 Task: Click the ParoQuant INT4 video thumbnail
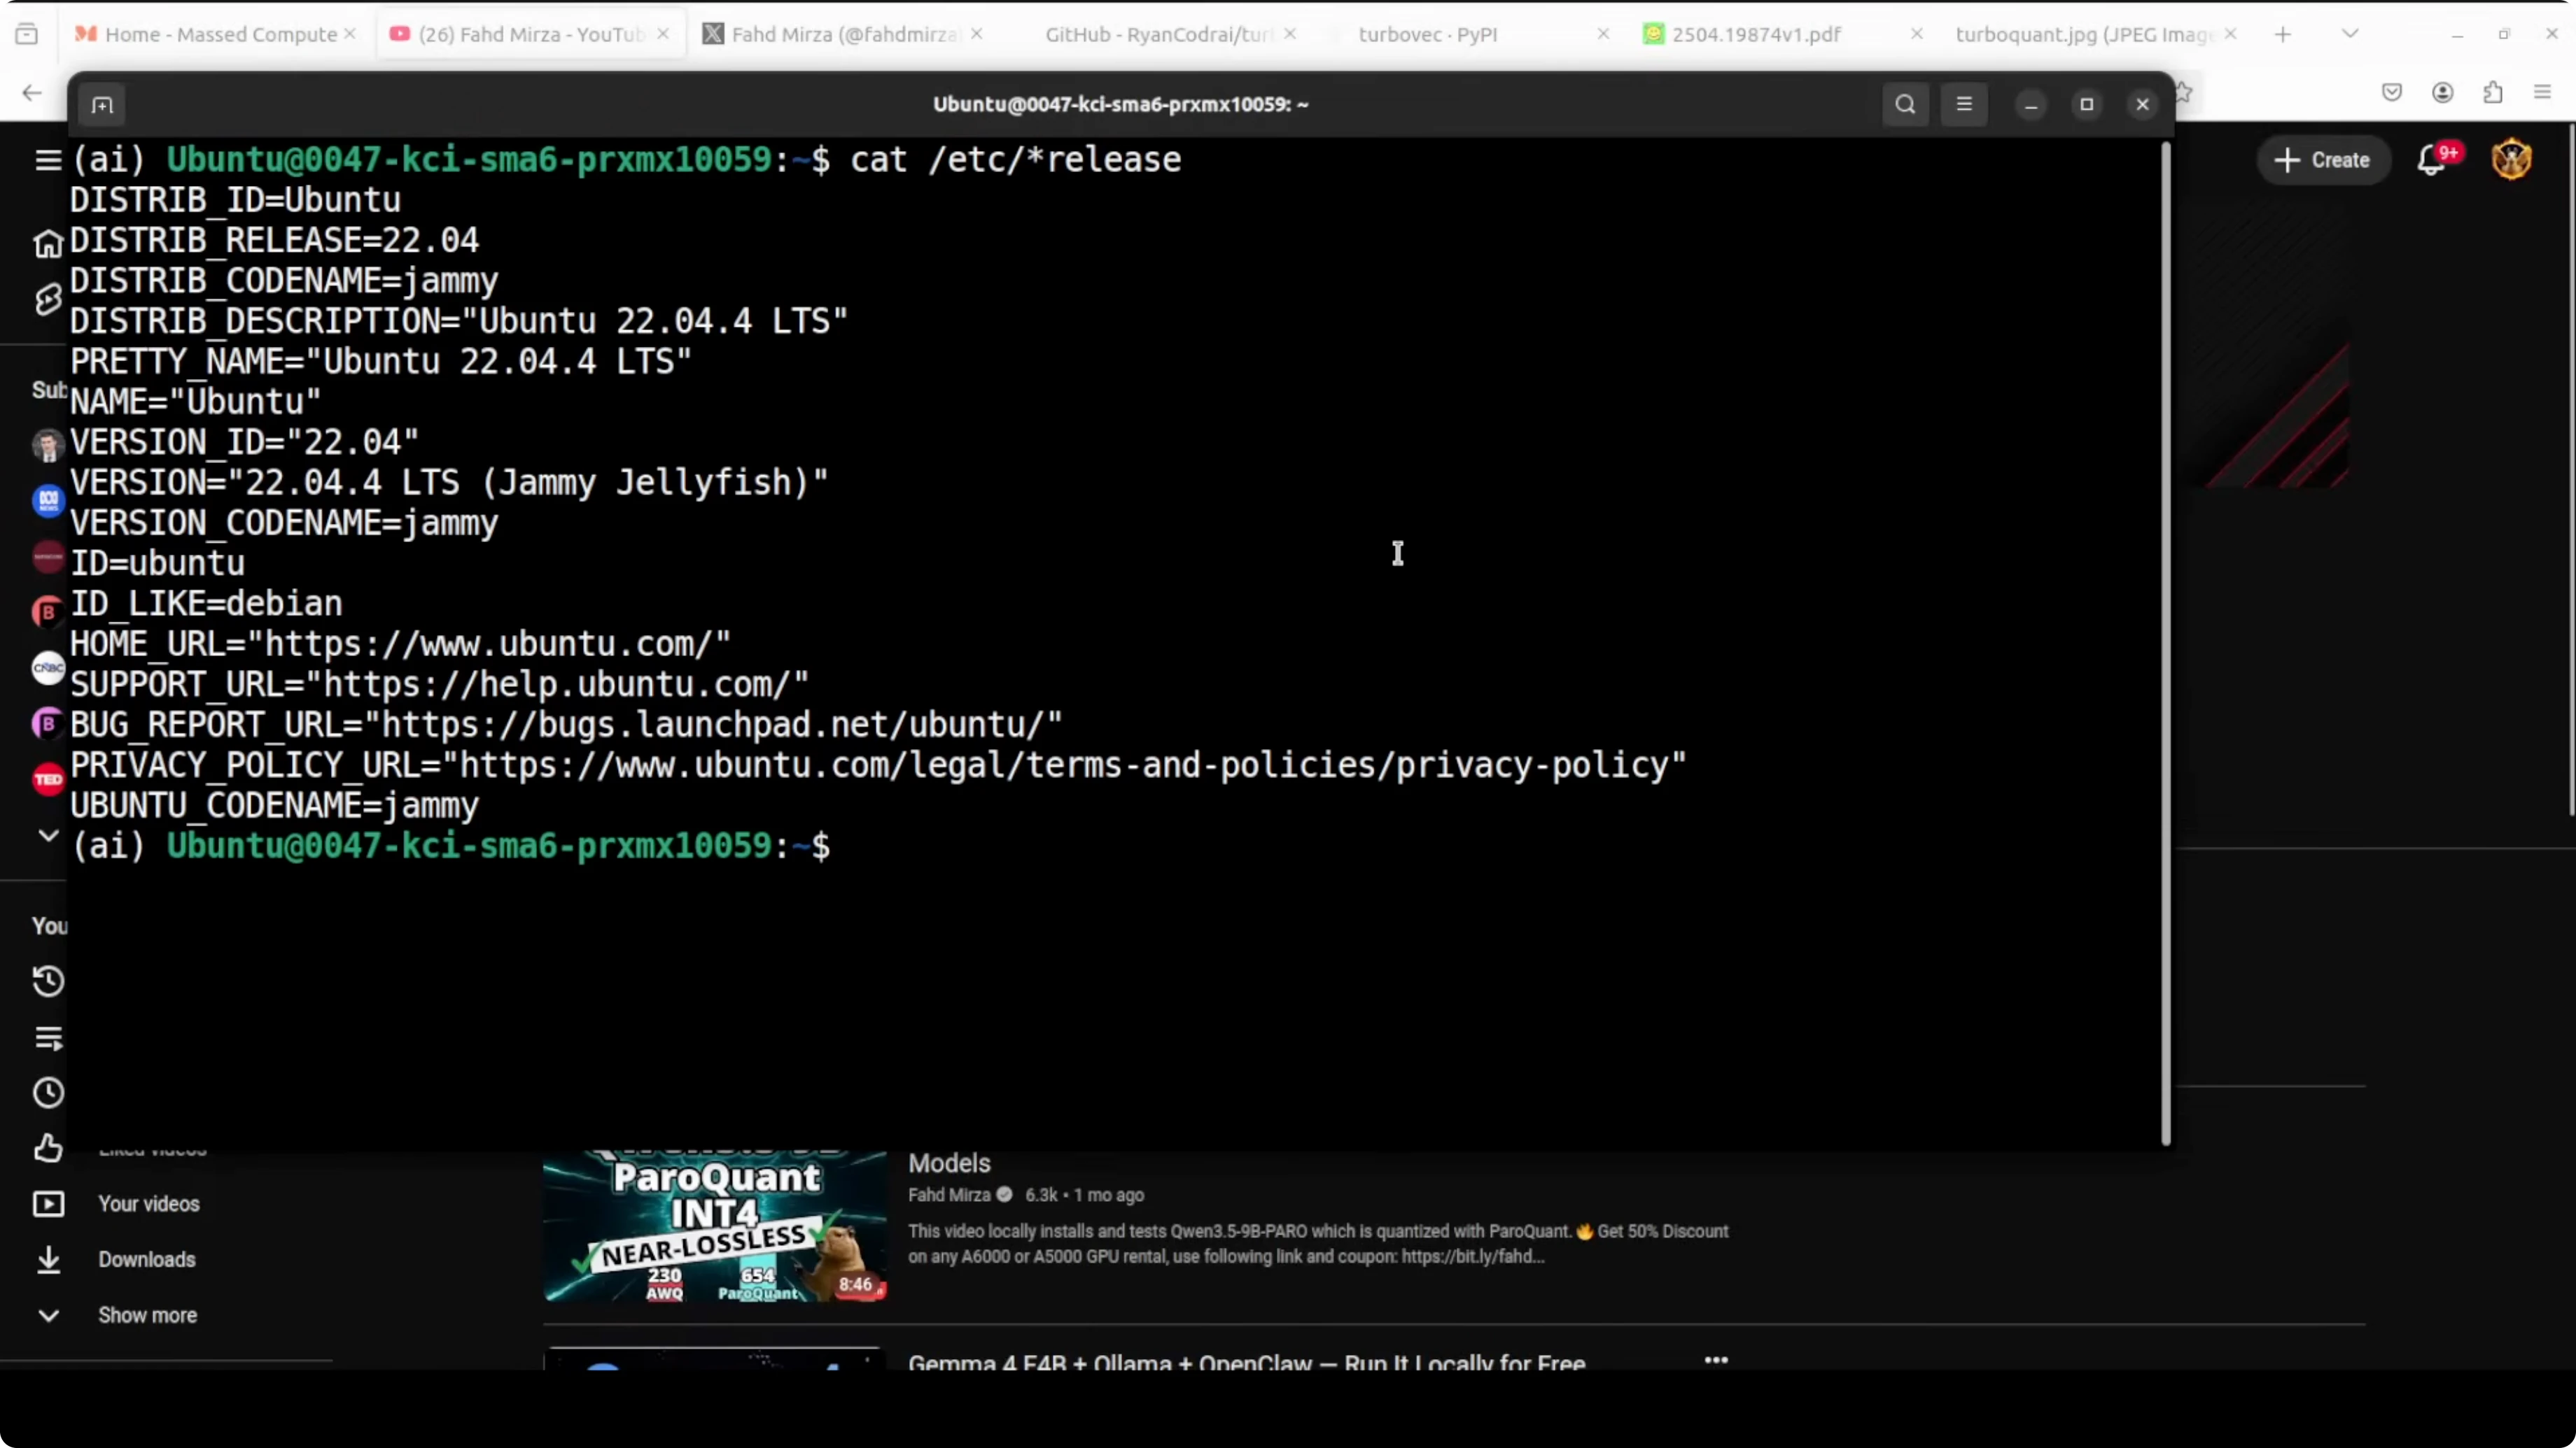tap(714, 1227)
